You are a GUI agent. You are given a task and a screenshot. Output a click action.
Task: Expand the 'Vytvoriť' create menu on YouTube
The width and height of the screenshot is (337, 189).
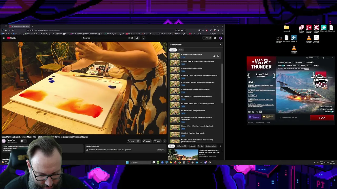[x=207, y=38]
